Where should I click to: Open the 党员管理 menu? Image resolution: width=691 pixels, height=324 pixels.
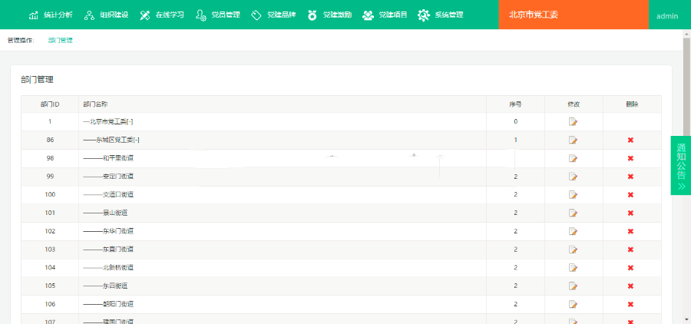(x=218, y=15)
